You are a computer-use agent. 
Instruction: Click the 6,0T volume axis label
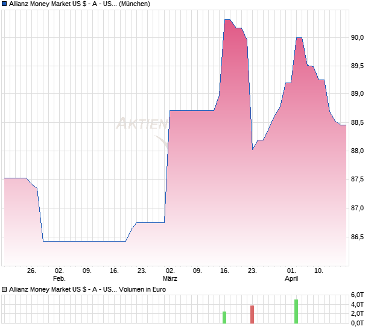point(358,295)
